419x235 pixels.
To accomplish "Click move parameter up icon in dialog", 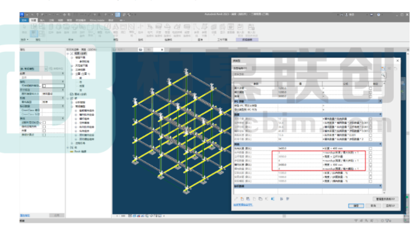I will [267, 199].
